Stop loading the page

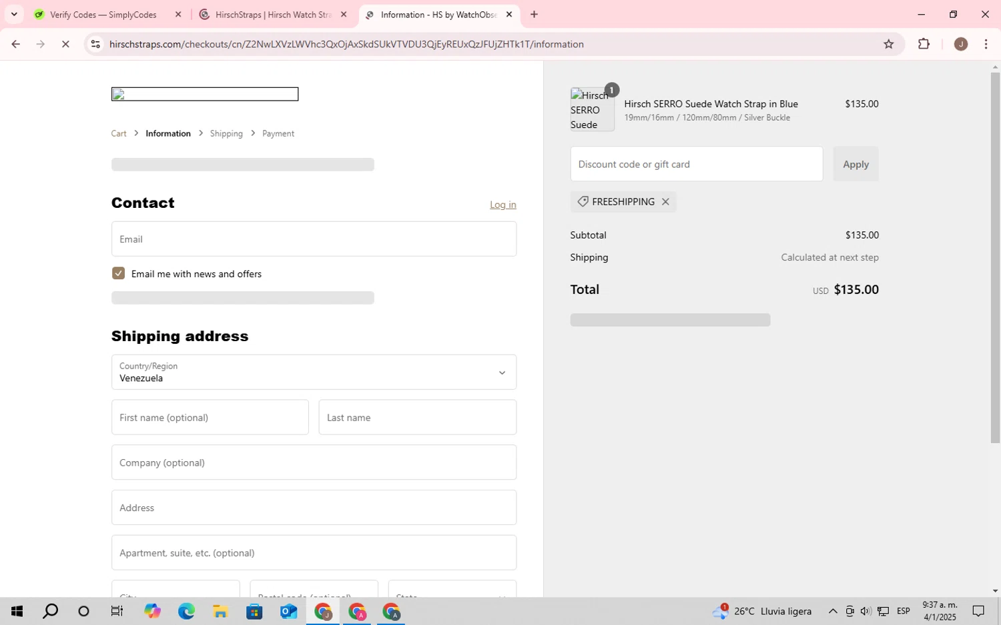pos(65,44)
